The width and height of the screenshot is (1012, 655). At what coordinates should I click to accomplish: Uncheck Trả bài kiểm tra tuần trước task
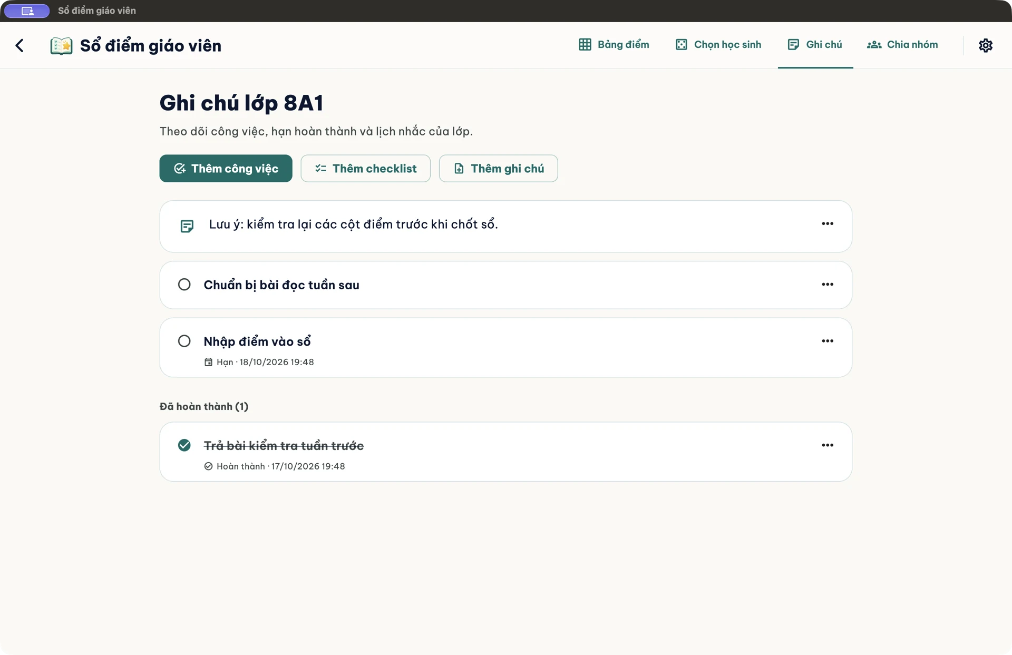[184, 445]
